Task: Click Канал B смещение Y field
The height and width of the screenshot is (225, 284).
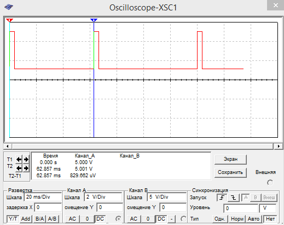Action: click(x=173, y=207)
